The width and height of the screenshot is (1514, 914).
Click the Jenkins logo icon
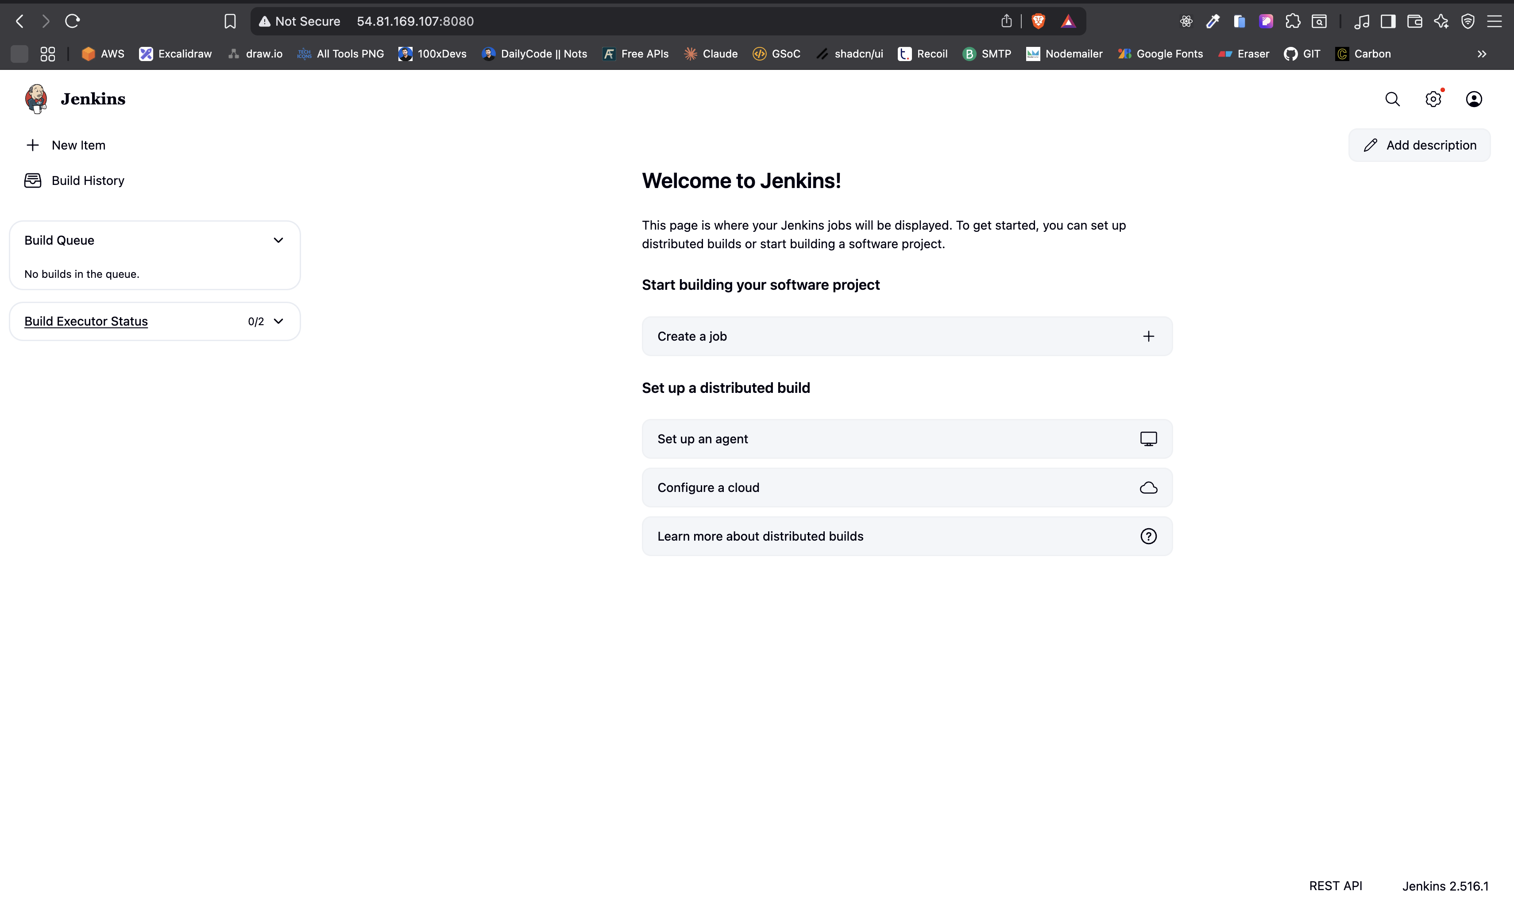[36, 99]
